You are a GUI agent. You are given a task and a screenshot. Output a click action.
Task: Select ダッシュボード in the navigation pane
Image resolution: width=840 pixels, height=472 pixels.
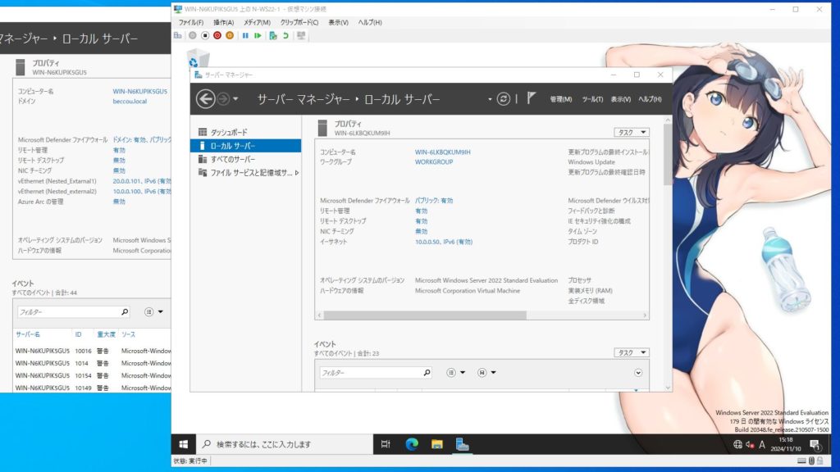(228, 132)
